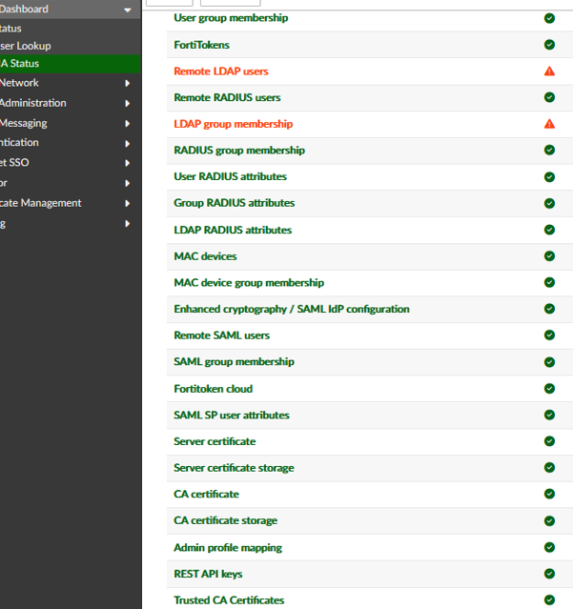Click the check icon for CA certificate

[549, 494]
